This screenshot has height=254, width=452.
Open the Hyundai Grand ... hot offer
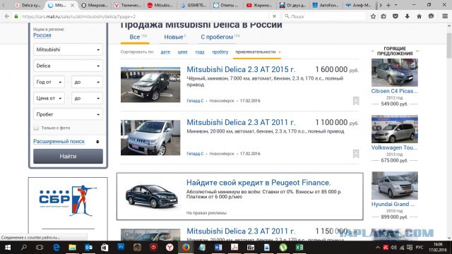tap(393, 204)
